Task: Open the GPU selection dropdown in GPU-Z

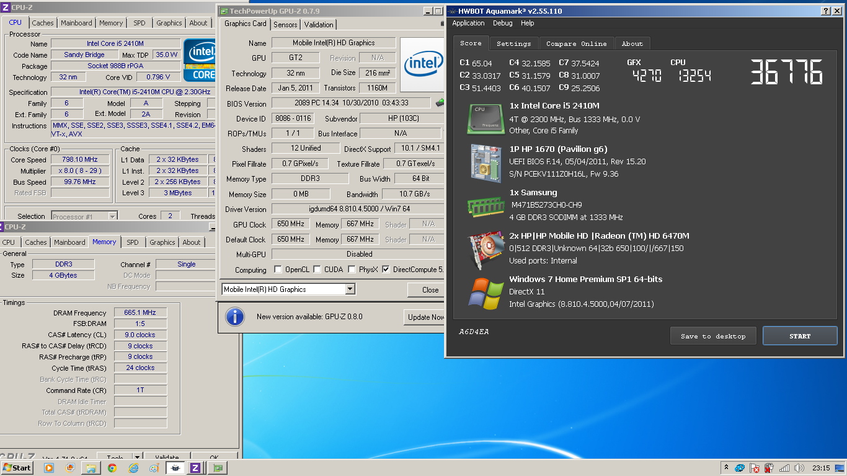Action: click(350, 289)
